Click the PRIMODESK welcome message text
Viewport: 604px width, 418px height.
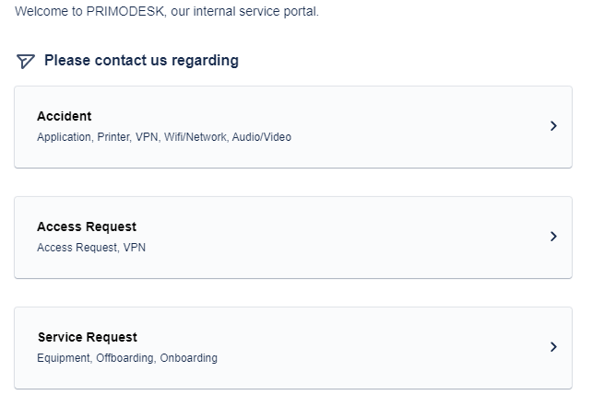tap(167, 11)
